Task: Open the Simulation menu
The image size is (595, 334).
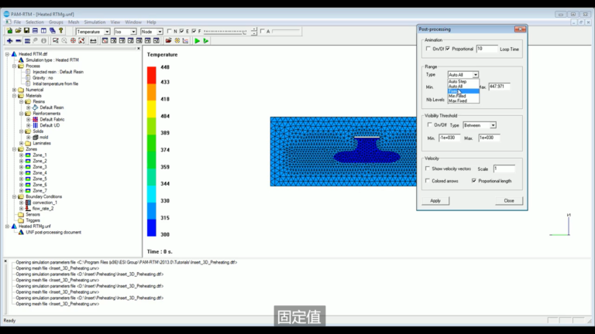Action: point(95,22)
